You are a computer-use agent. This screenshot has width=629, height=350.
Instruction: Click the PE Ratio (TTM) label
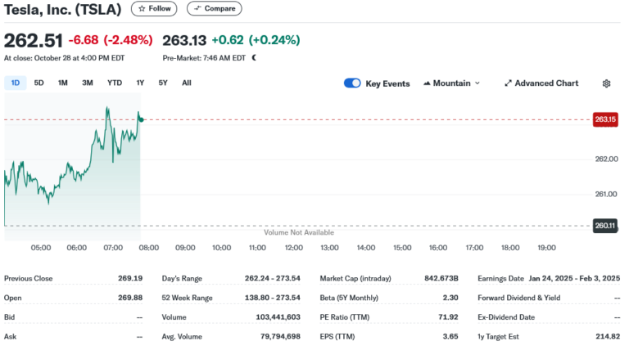pyautogui.click(x=345, y=316)
